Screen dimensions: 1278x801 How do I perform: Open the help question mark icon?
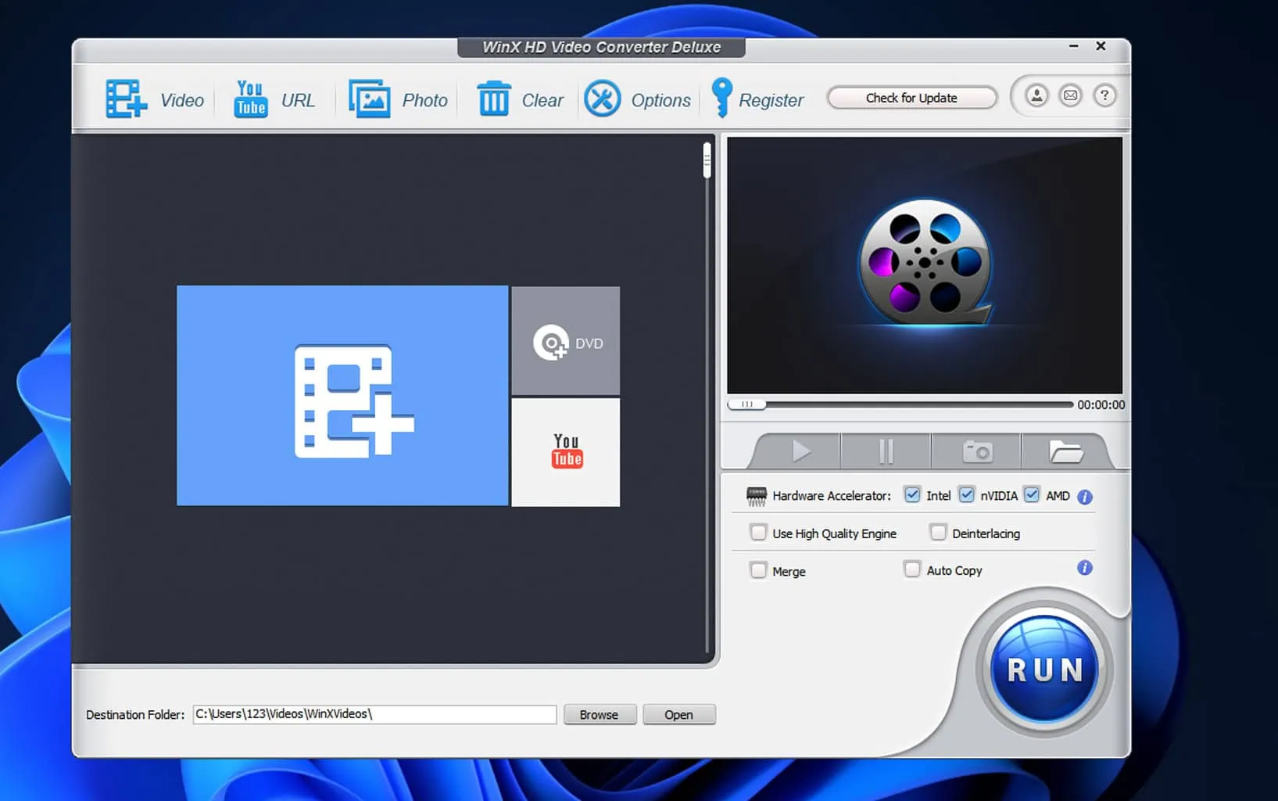pyautogui.click(x=1104, y=96)
